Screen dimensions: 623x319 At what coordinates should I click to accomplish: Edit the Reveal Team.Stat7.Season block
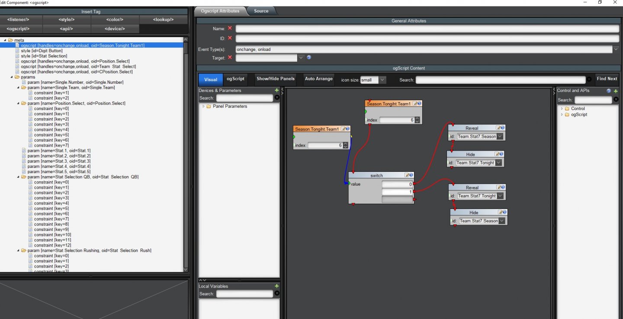(x=498, y=128)
